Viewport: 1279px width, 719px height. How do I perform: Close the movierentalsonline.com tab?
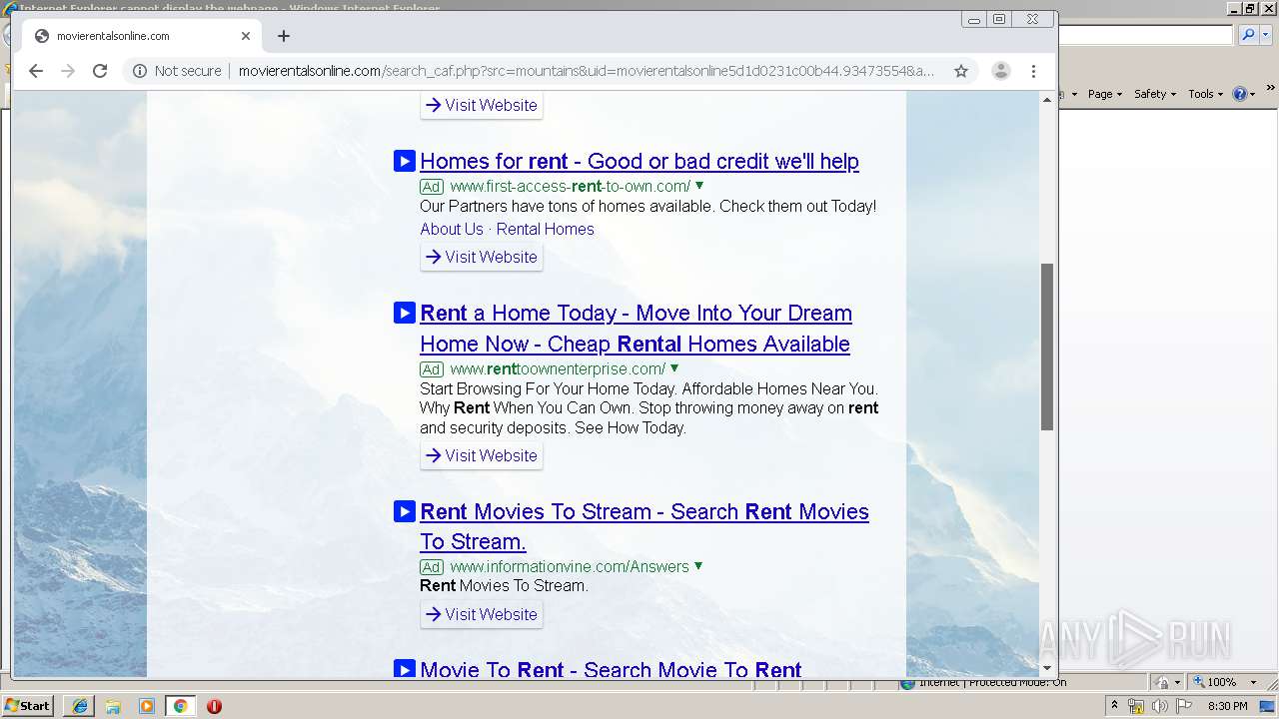click(x=246, y=36)
